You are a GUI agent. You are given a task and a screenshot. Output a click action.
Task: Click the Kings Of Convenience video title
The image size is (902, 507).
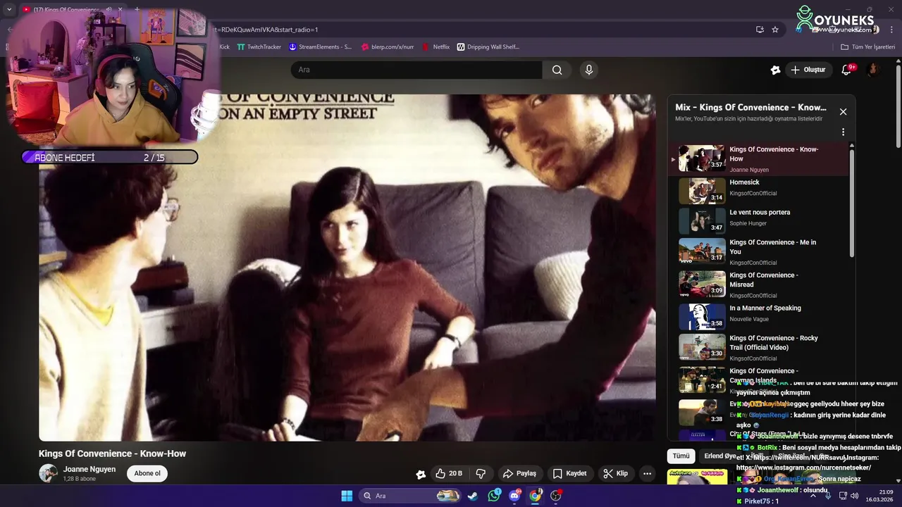[112, 453]
